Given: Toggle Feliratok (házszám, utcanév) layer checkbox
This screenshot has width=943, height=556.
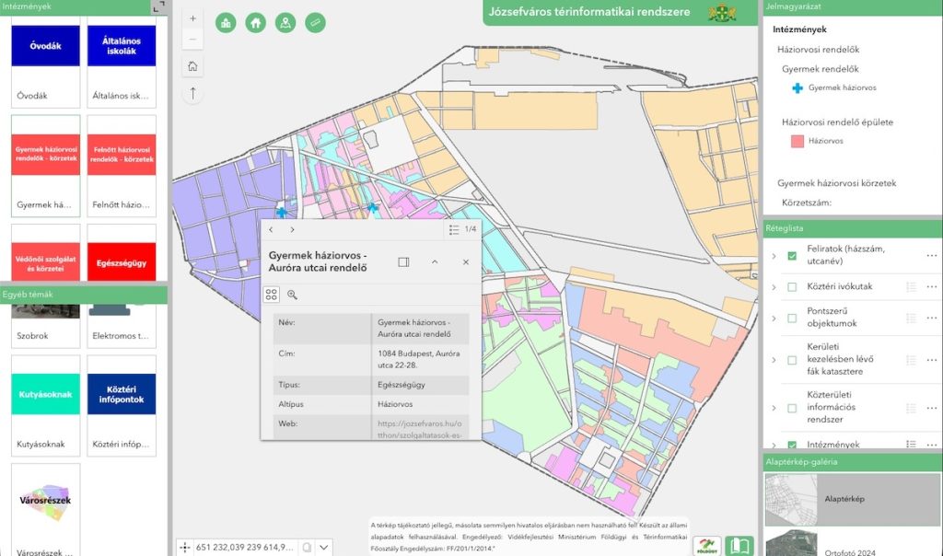Looking at the screenshot, I should pyautogui.click(x=792, y=256).
